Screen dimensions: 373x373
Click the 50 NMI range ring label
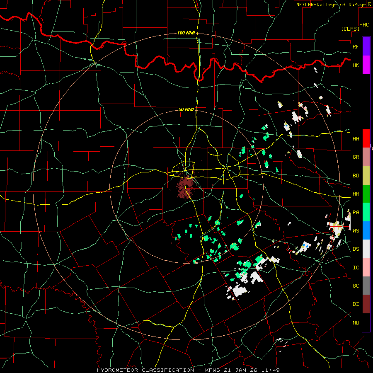[186, 109]
